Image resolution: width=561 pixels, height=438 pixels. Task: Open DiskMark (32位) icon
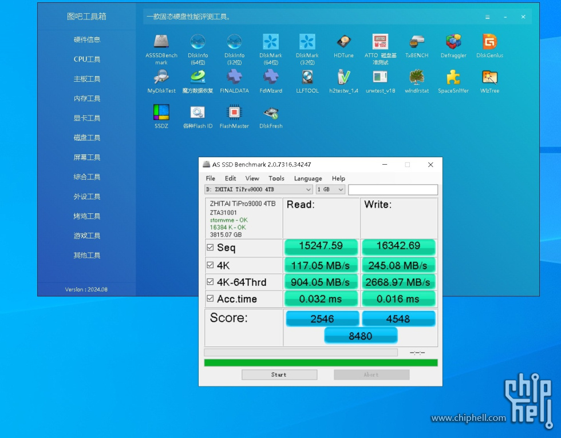click(x=307, y=42)
